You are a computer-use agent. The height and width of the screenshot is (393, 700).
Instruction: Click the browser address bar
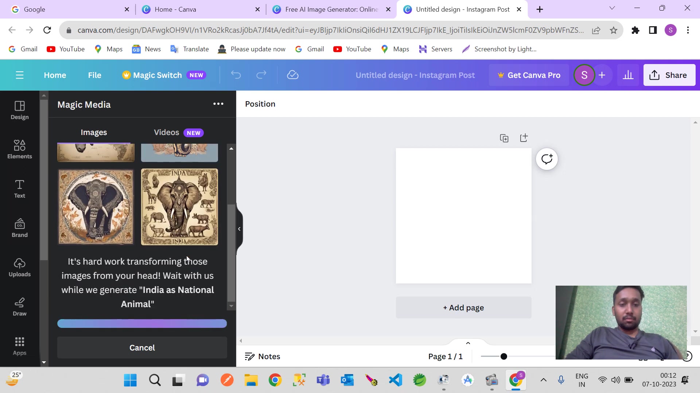coord(330,30)
